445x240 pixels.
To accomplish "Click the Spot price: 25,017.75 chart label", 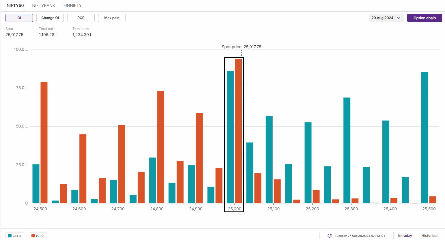I will point(242,47).
